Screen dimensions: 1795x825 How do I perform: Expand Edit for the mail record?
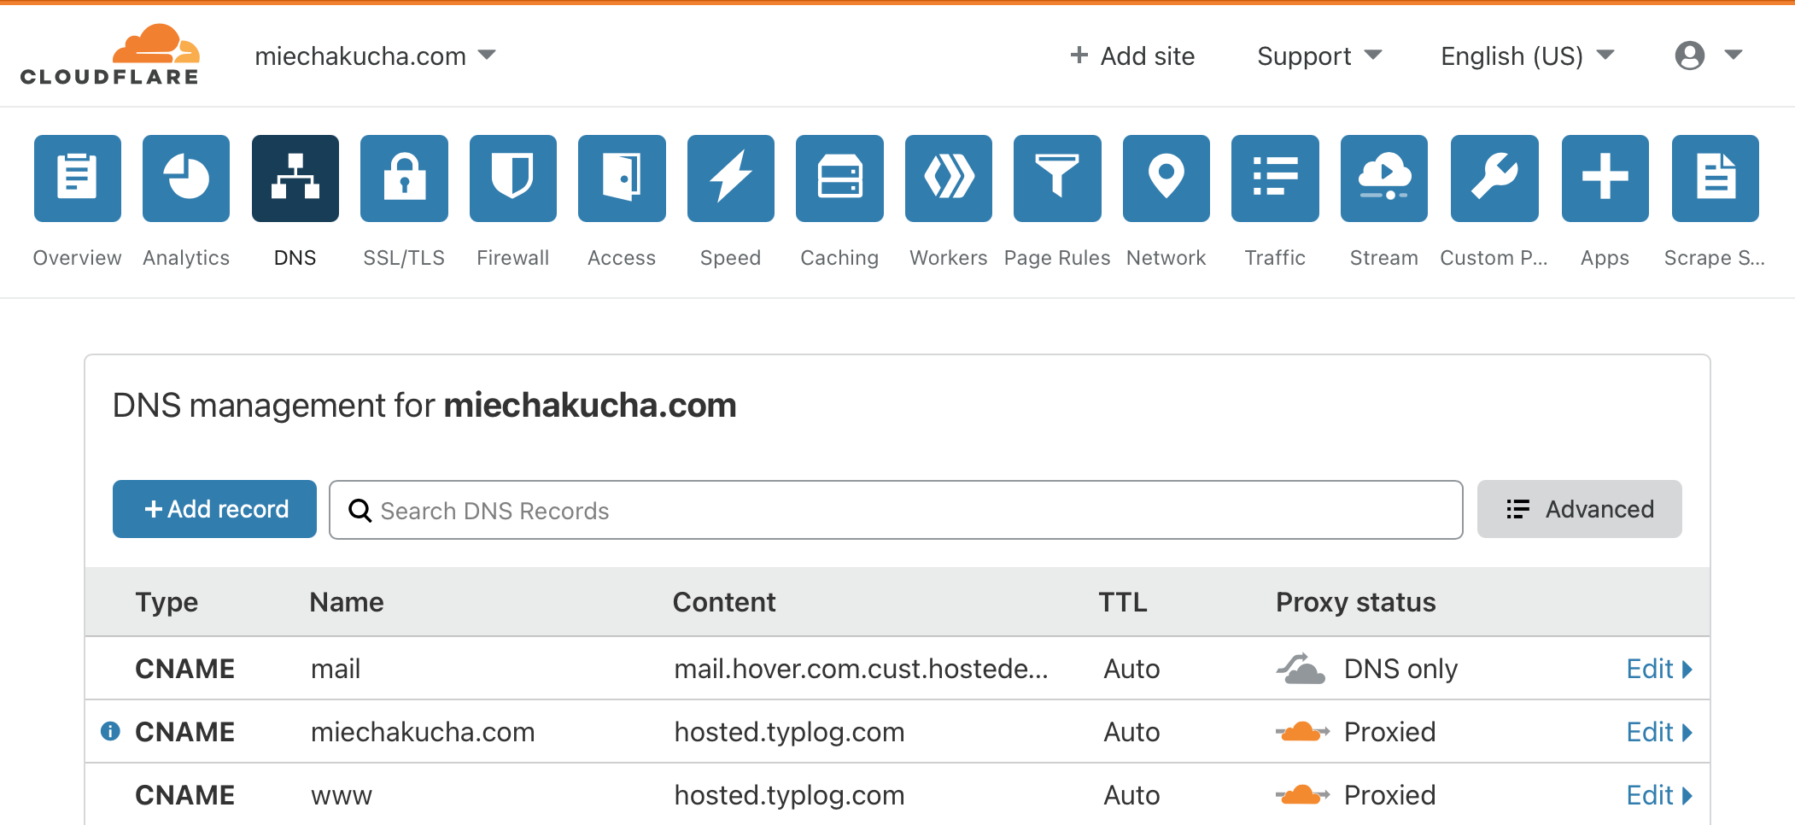tap(1659, 669)
